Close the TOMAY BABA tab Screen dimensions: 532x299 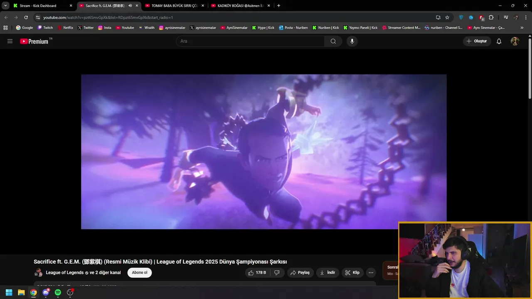203,6
